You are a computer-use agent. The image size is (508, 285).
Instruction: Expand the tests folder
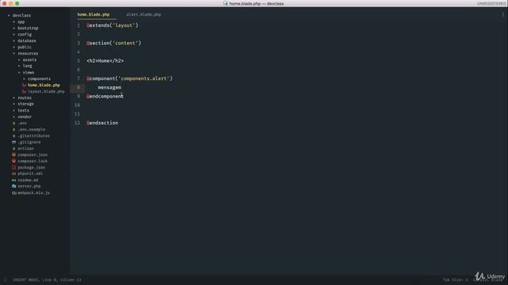14,110
